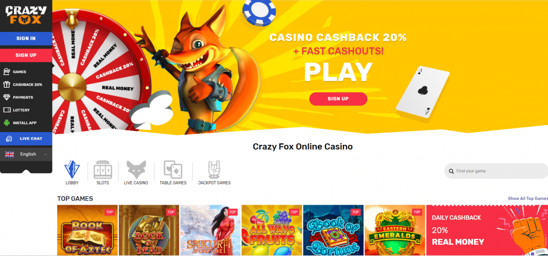The width and height of the screenshot is (548, 256).
Task: Click the red Sign Up sidebar button
Action: coord(26,55)
